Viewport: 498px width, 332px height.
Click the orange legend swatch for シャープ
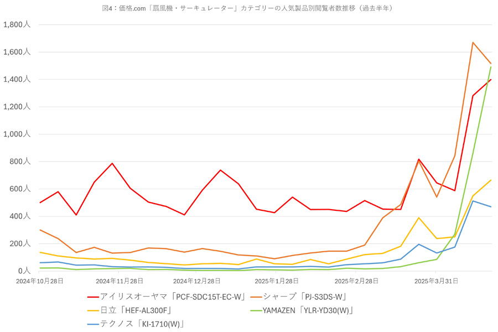click(256, 297)
